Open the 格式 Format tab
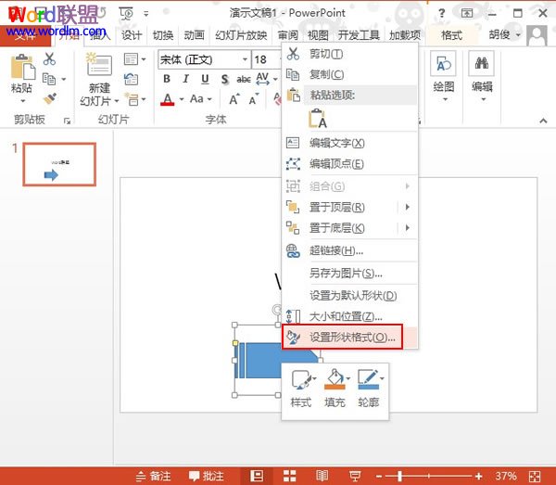 click(451, 35)
